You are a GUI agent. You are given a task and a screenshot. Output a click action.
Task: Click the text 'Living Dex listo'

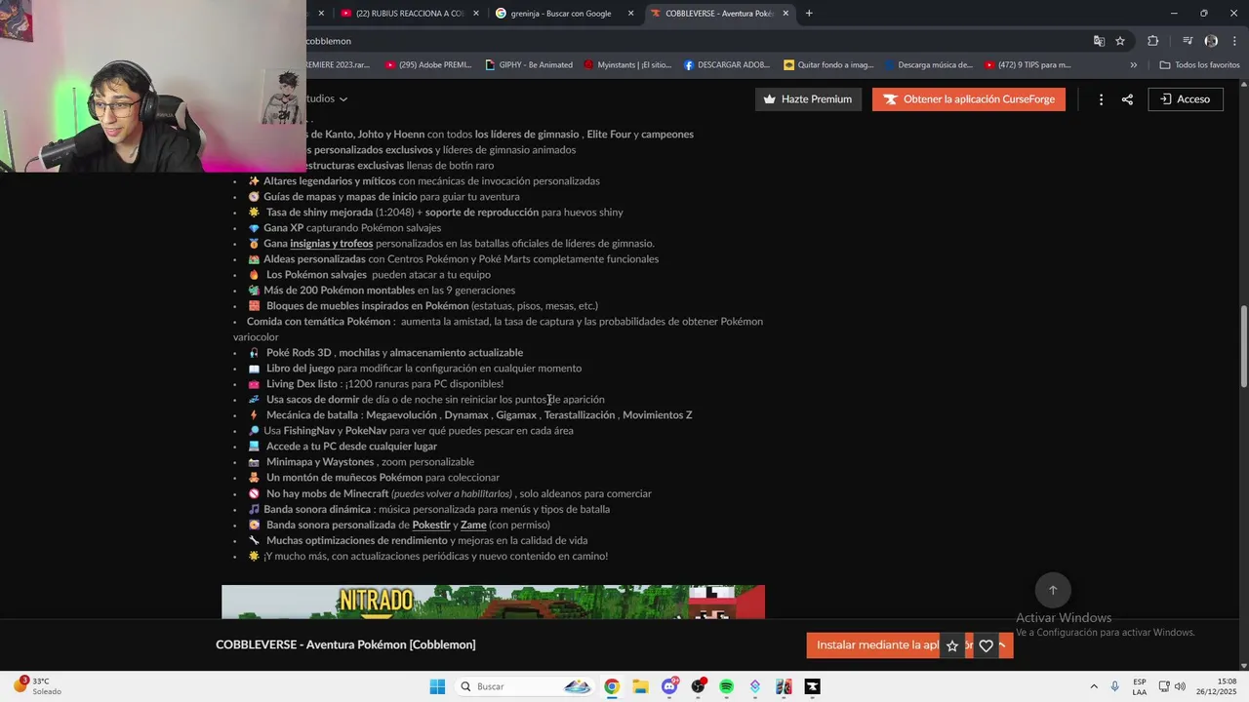click(302, 384)
